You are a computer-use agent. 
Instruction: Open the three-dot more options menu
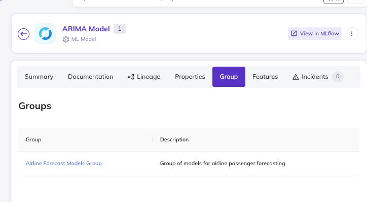[x=352, y=34]
